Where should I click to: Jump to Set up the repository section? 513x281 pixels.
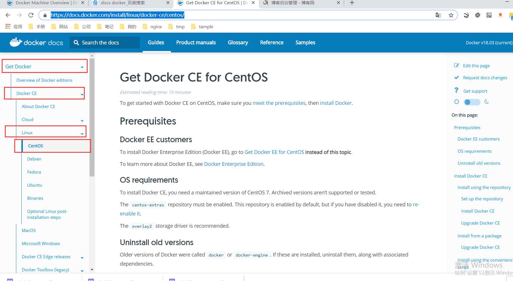[x=482, y=199]
